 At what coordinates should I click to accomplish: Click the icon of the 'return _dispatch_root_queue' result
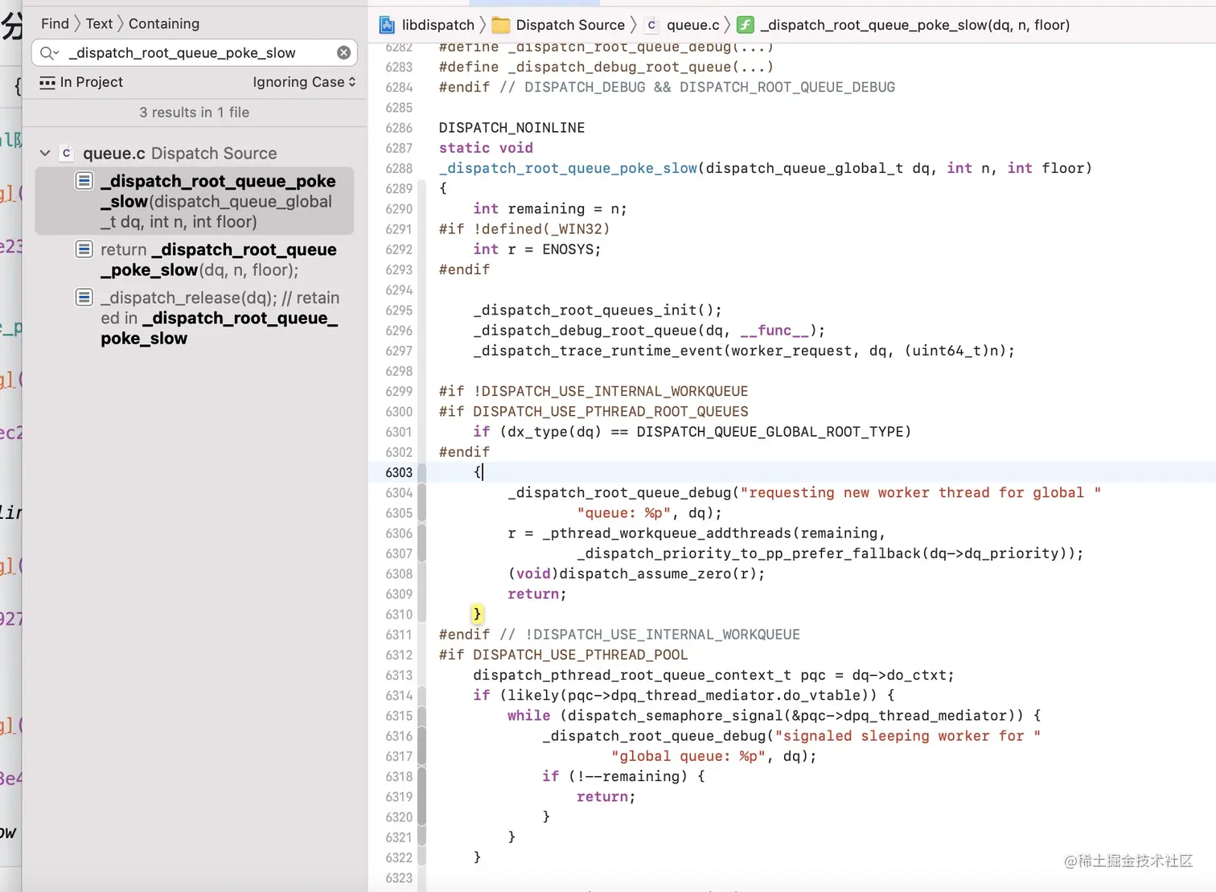pos(84,249)
